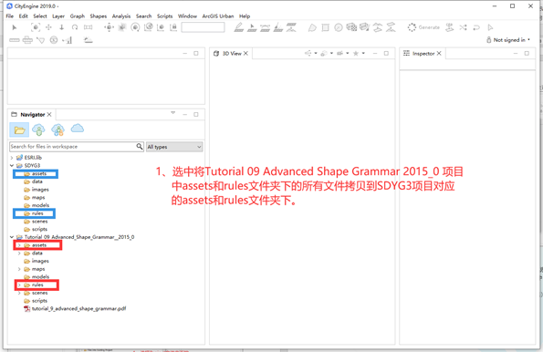Expand Tutorial 09 scenes folder

(x=19, y=293)
